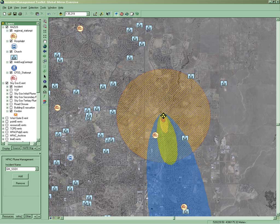
Task: Choose the Select Features tool
Action: pyautogui.click(x=45, y=61)
